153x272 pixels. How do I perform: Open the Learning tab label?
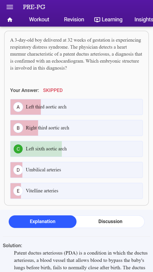tap(112, 19)
